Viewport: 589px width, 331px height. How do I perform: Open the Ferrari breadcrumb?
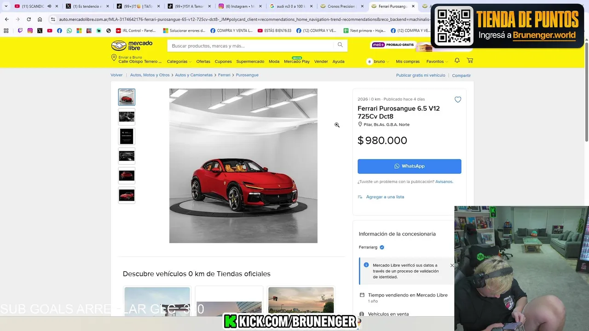point(224,75)
